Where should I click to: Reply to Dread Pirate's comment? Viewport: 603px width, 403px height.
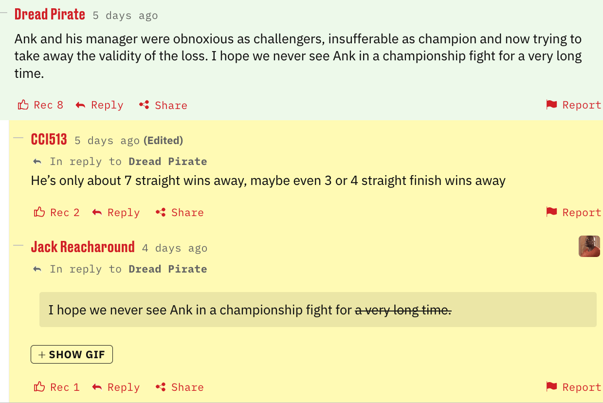click(x=100, y=105)
